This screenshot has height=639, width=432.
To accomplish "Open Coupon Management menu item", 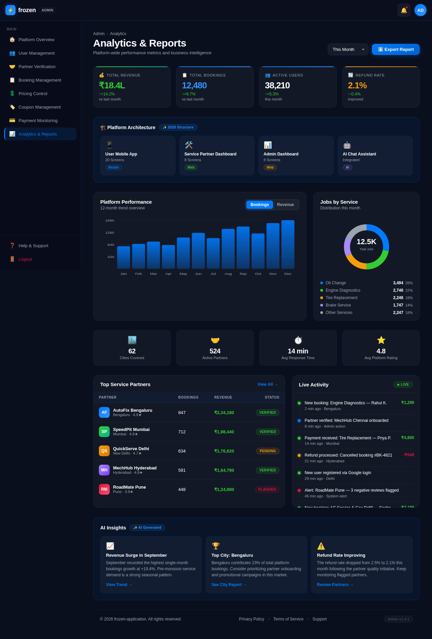I will (40, 107).
